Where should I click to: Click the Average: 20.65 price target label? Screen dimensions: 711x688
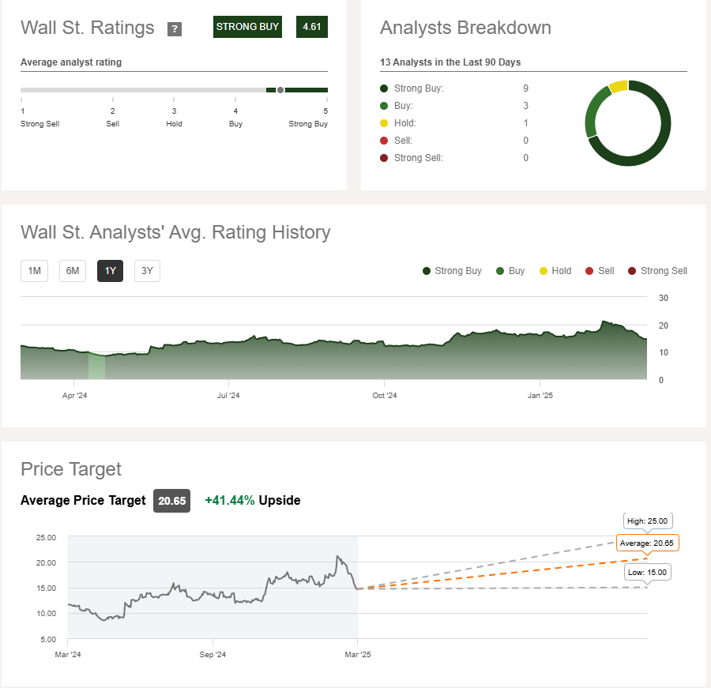click(647, 543)
